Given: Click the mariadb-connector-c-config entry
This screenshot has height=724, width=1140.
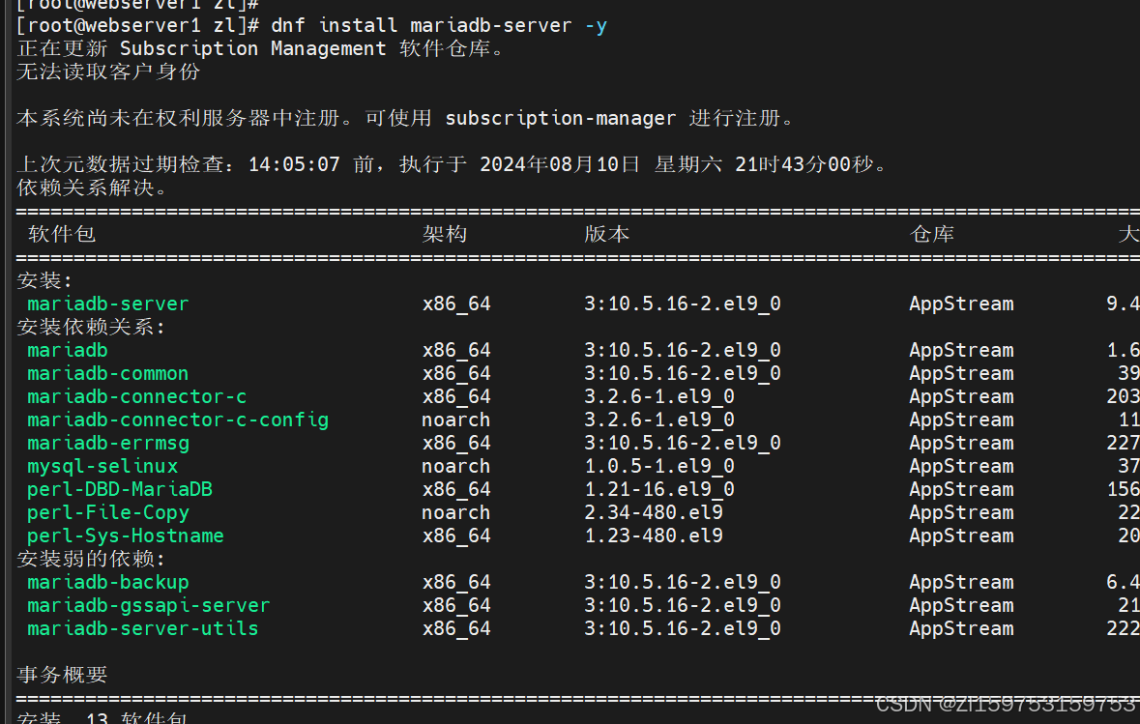Looking at the screenshot, I should coord(177,420).
